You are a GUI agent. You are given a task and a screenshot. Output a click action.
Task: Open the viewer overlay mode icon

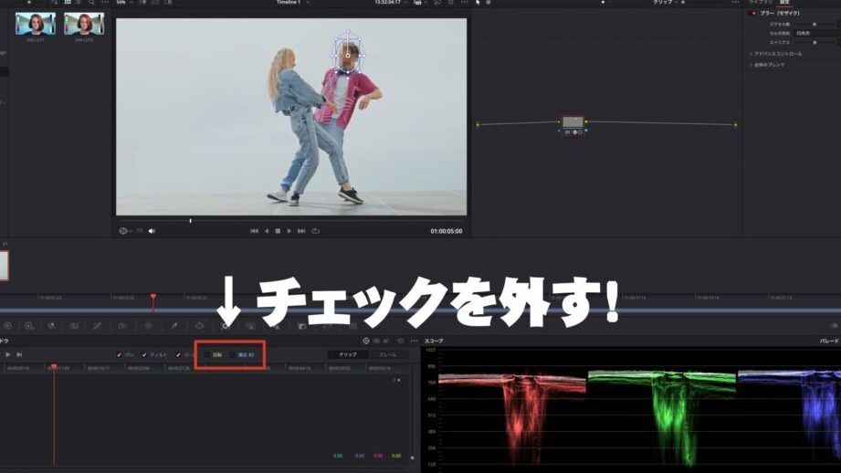[x=124, y=231]
